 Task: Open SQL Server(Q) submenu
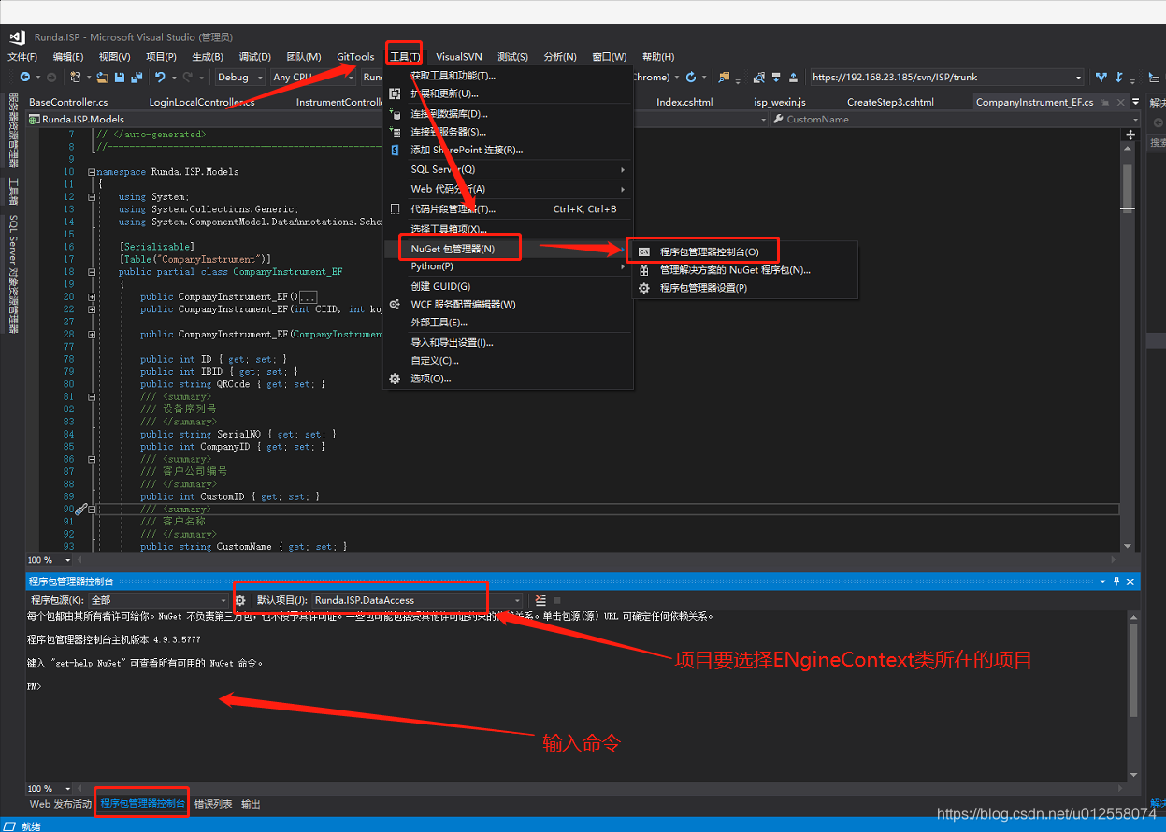pos(508,169)
